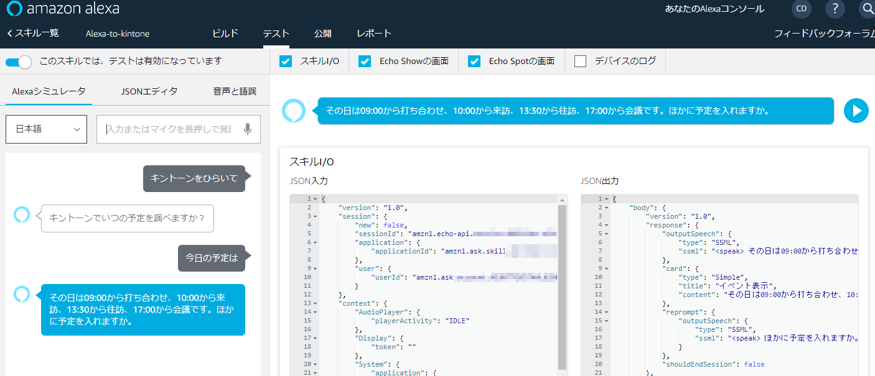Screen dimensions: 875x376
Task: Click the "playerActivity": "IDLE" line
Action: tap(420, 321)
